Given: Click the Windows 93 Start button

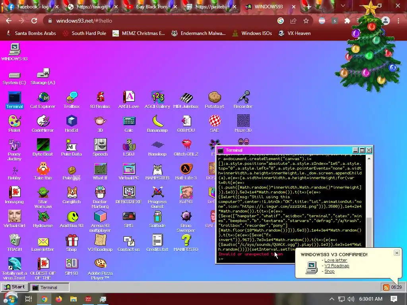Looking at the screenshot, I should click(15, 287).
